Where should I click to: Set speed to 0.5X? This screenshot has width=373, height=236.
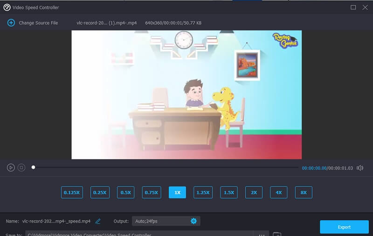pos(125,192)
